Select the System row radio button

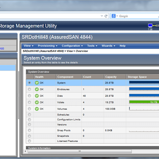pyautogui.click(x=29, y=82)
